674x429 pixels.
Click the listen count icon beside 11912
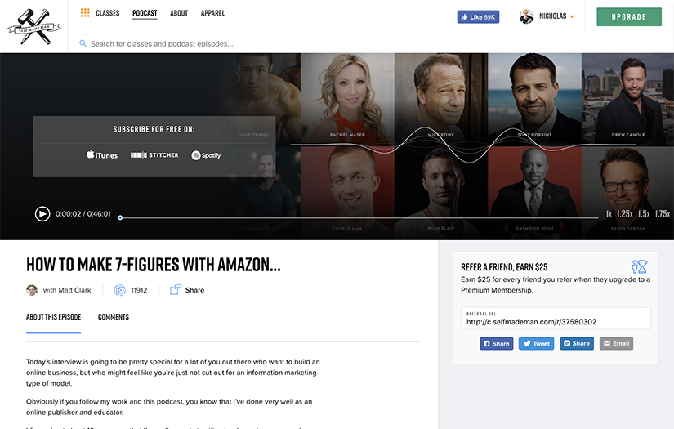click(119, 290)
